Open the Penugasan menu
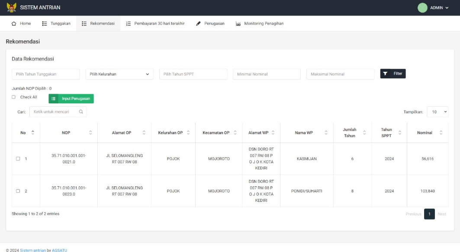The width and height of the screenshot is (460, 252). coord(210,23)
